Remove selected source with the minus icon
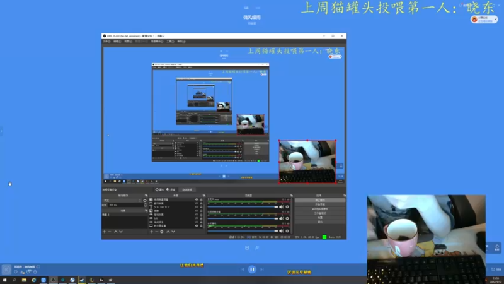This screenshot has height=284, width=504. coord(156,232)
